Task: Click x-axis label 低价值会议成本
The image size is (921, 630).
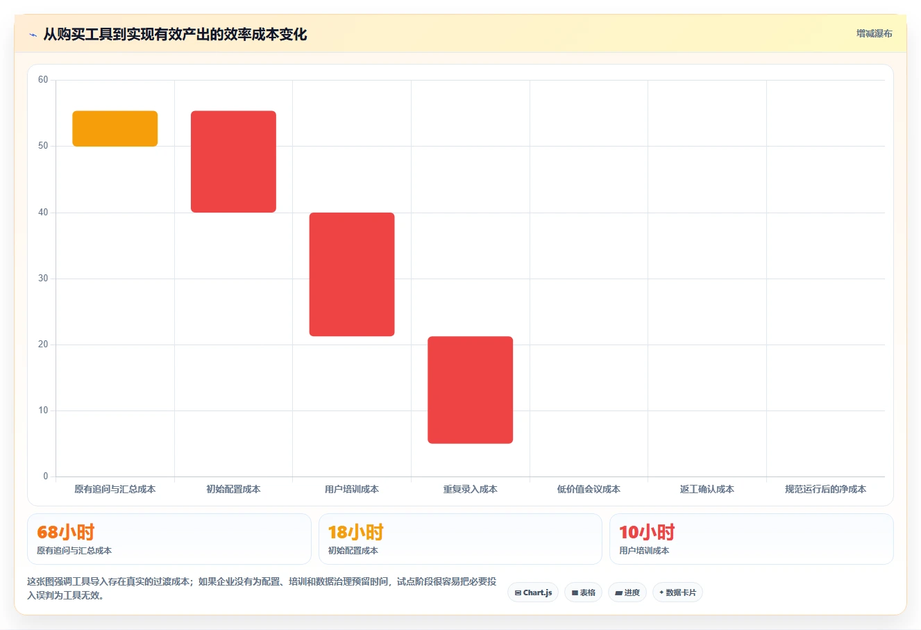Action: (x=589, y=489)
